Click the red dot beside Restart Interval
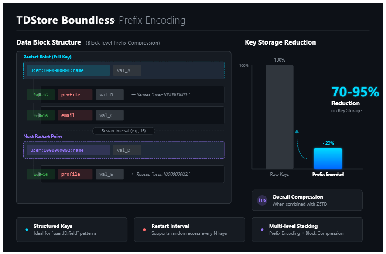 pyautogui.click(x=144, y=230)
